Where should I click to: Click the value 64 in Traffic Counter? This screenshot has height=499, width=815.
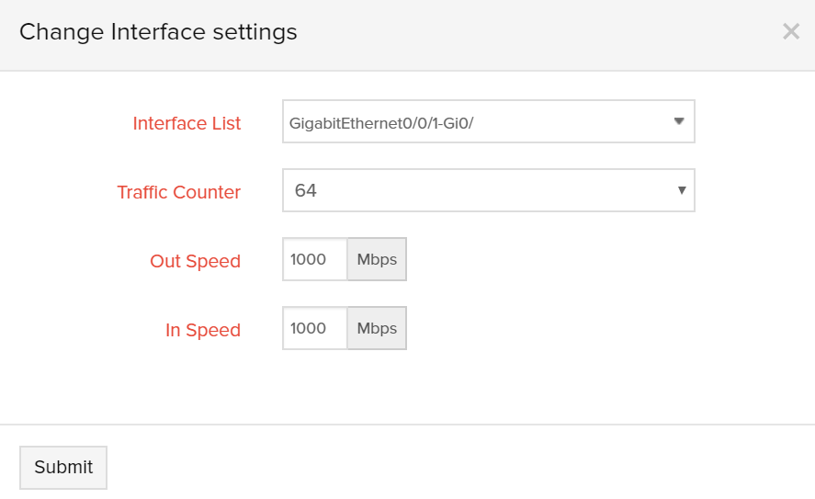(x=305, y=191)
